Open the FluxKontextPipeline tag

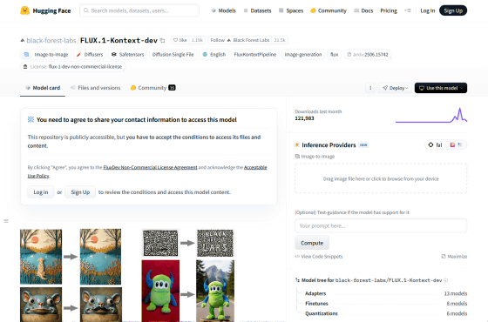pos(254,54)
